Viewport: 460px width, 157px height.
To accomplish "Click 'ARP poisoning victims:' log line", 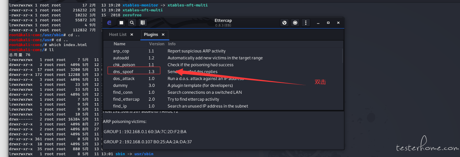I will 125,122.
